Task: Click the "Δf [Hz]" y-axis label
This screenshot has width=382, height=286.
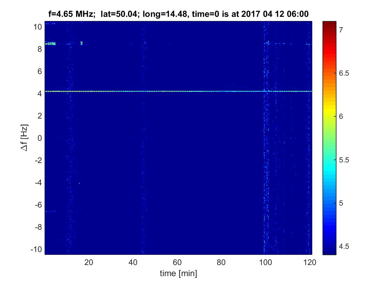Action: (x=26, y=138)
